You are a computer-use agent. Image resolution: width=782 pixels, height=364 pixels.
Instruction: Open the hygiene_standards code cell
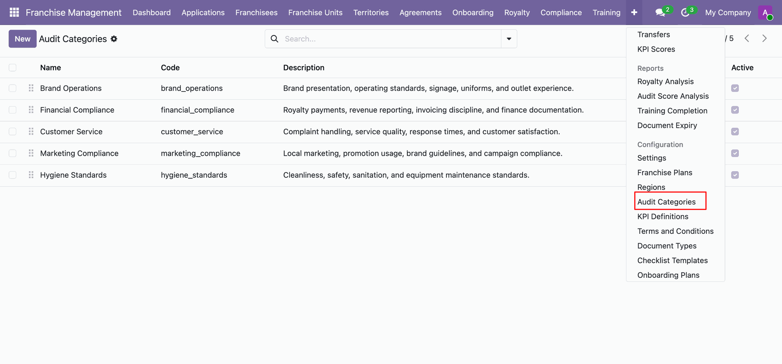(194, 175)
